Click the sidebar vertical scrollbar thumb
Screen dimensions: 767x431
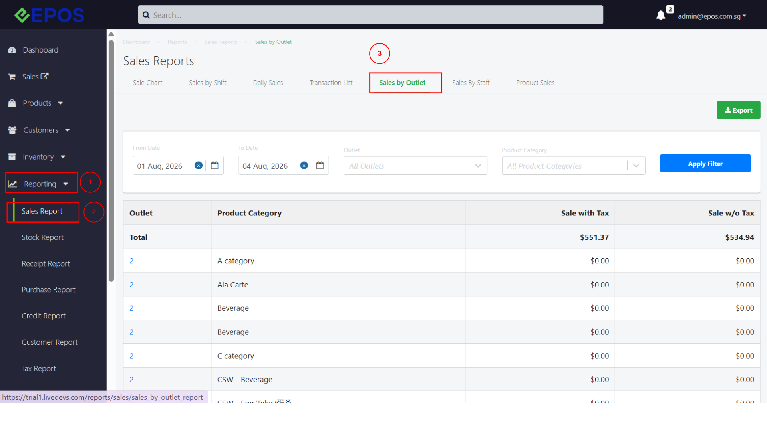111,161
